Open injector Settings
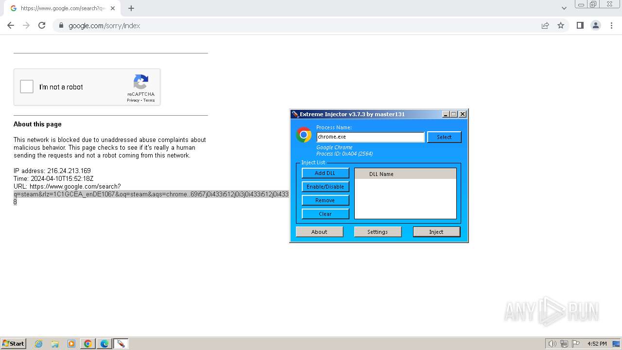This screenshot has height=350, width=622. (x=378, y=232)
